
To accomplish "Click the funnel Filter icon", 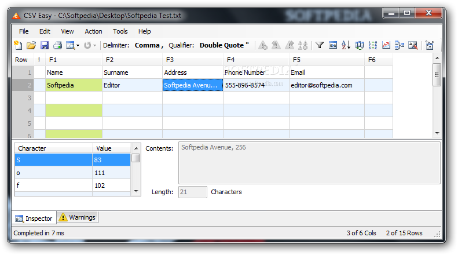I will click(320, 45).
